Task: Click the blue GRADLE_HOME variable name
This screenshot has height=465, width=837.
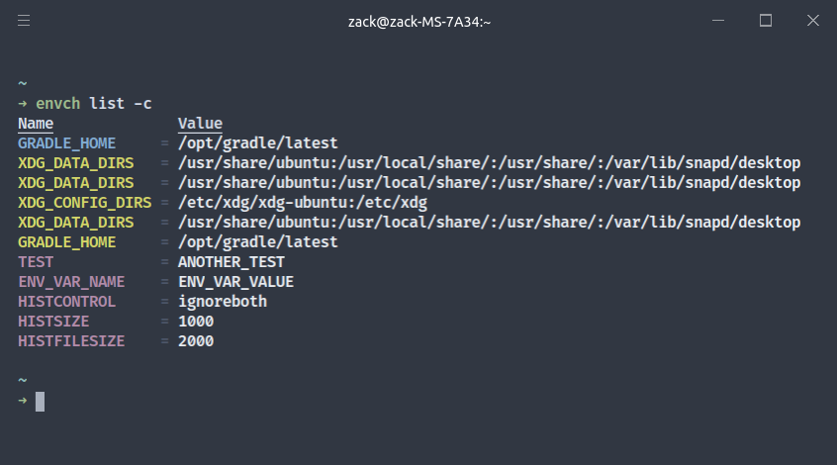Action: tap(66, 143)
